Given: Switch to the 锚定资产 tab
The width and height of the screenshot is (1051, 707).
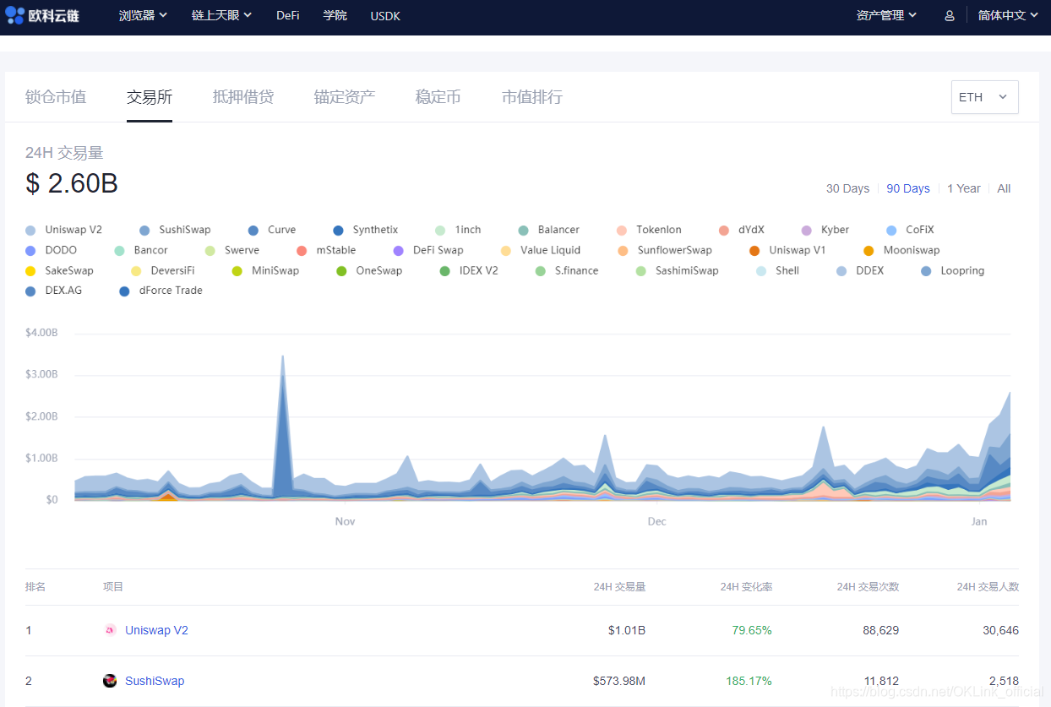Looking at the screenshot, I should pos(345,97).
